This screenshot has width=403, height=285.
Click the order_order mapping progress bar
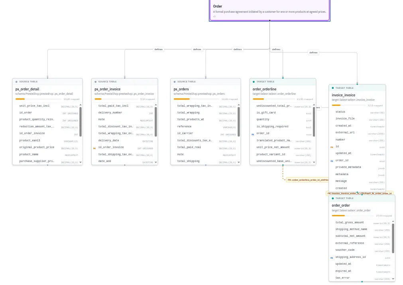tap(353, 216)
